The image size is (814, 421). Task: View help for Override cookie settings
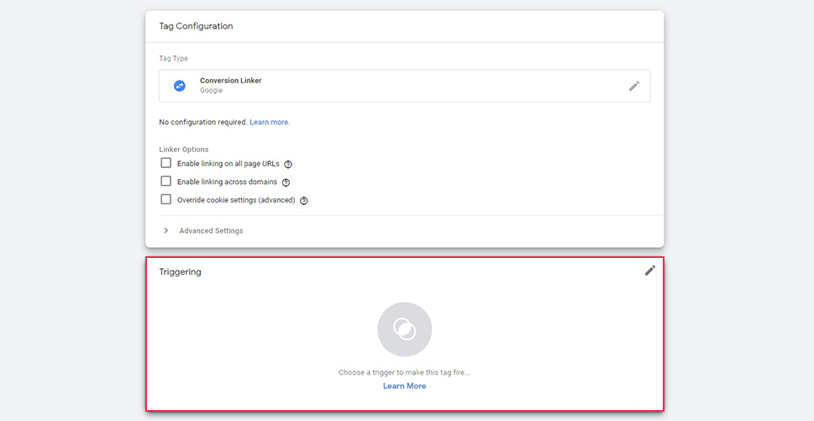[x=304, y=200]
